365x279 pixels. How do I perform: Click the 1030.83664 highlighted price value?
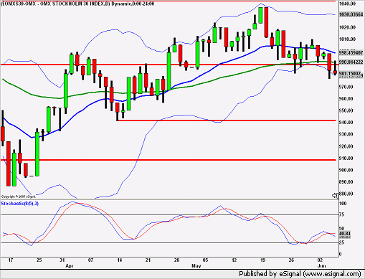click(x=351, y=14)
